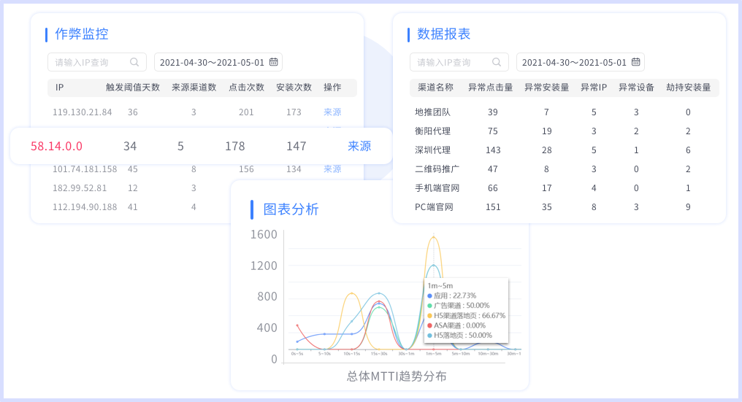Click search icon in 作弊监控 panel
This screenshot has height=402, width=742.
[x=134, y=62]
